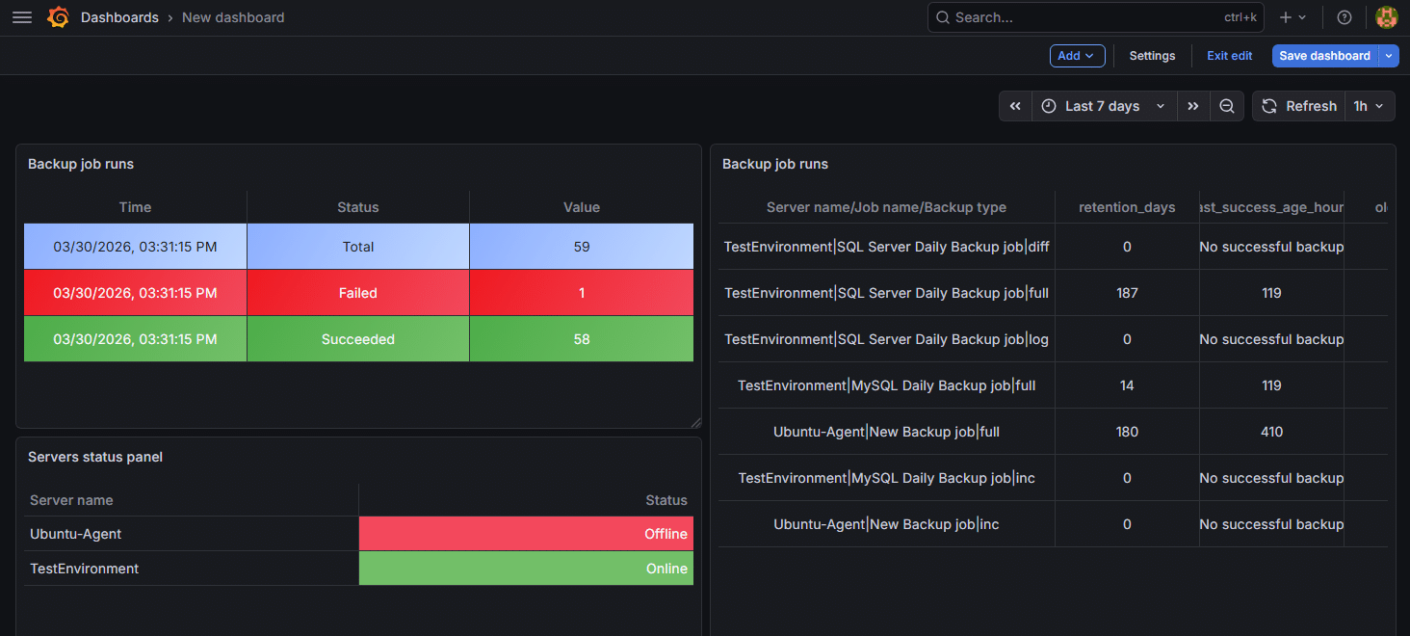Image resolution: width=1410 pixels, height=636 pixels.
Task: Open the hamburger navigation menu
Action: click(x=21, y=17)
